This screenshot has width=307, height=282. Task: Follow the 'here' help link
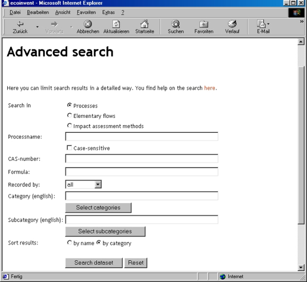point(210,88)
